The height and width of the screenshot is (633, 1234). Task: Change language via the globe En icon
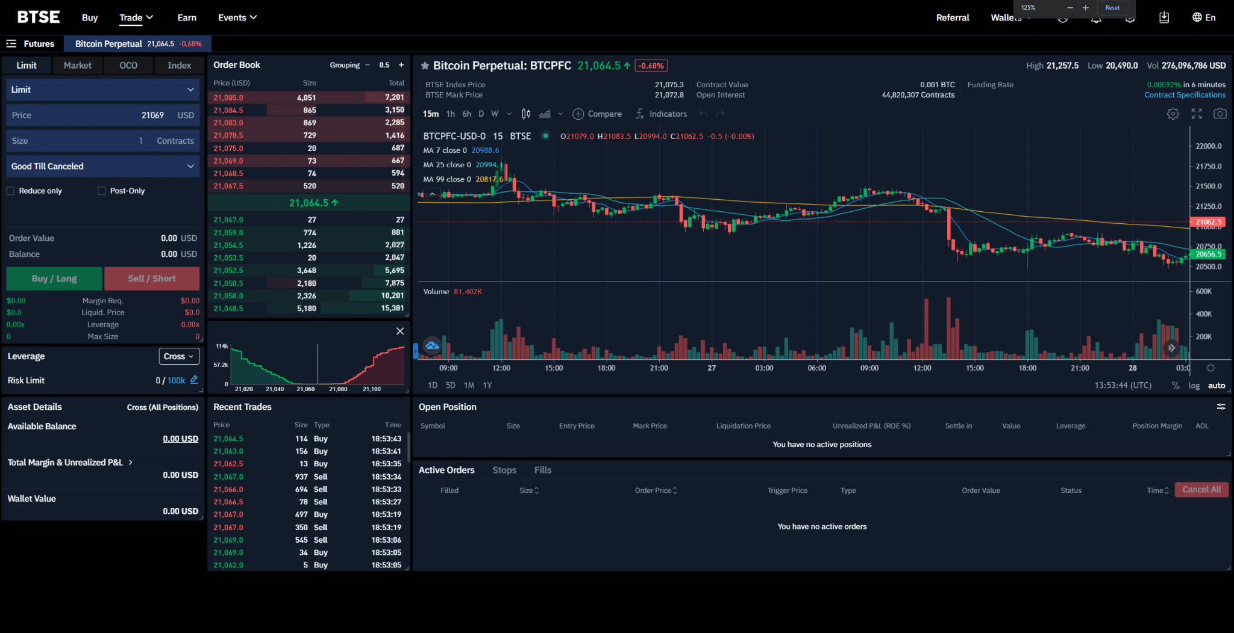[x=1204, y=17]
